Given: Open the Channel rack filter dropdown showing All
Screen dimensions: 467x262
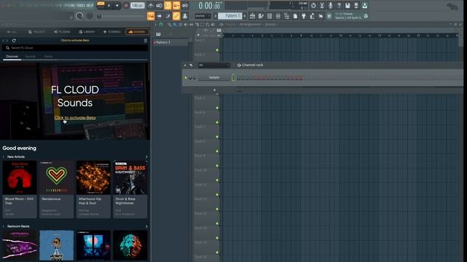Looking at the screenshot, I should point(214,65).
